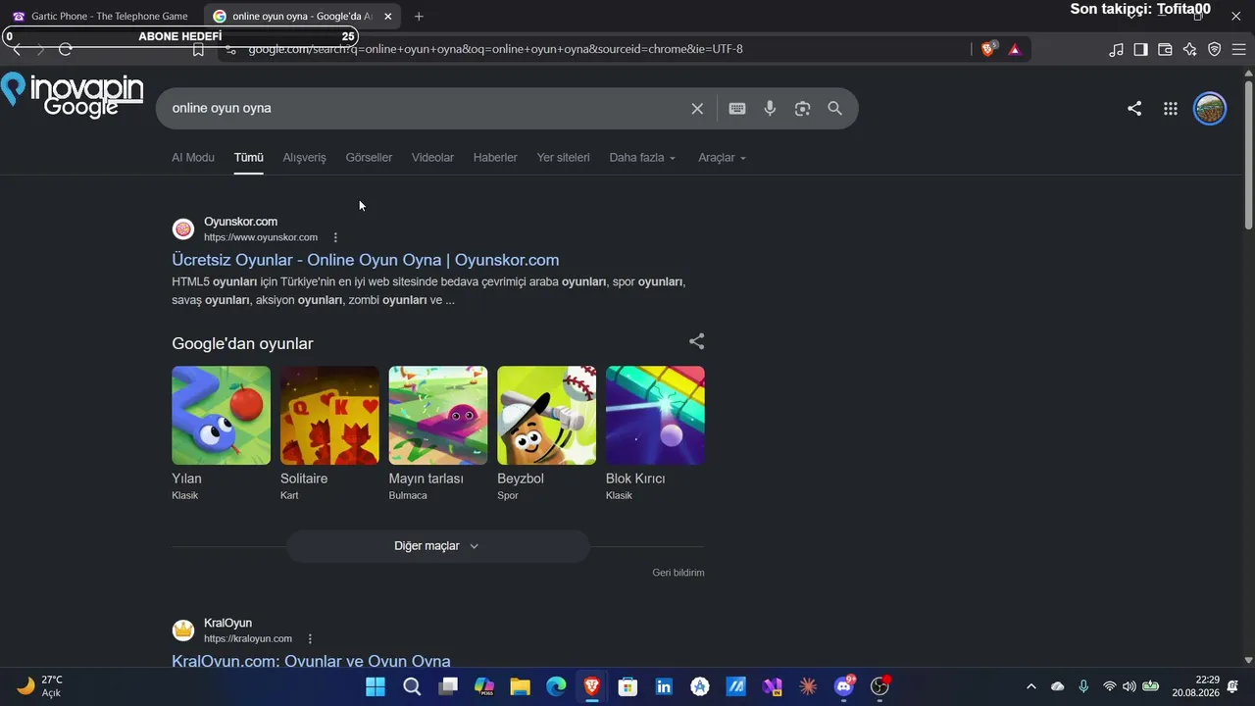Viewport: 1255px width, 706px height.
Task: Play the Solitaire card game
Action: click(329, 416)
